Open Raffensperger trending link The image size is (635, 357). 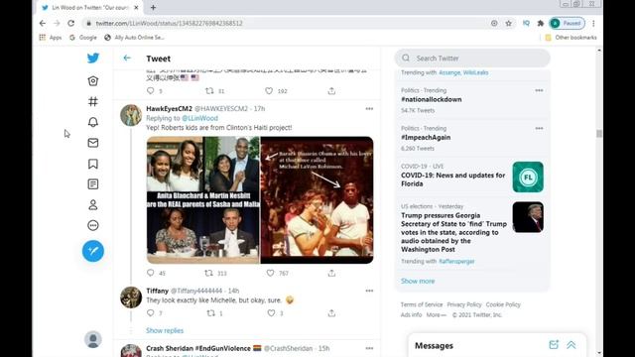point(456,262)
